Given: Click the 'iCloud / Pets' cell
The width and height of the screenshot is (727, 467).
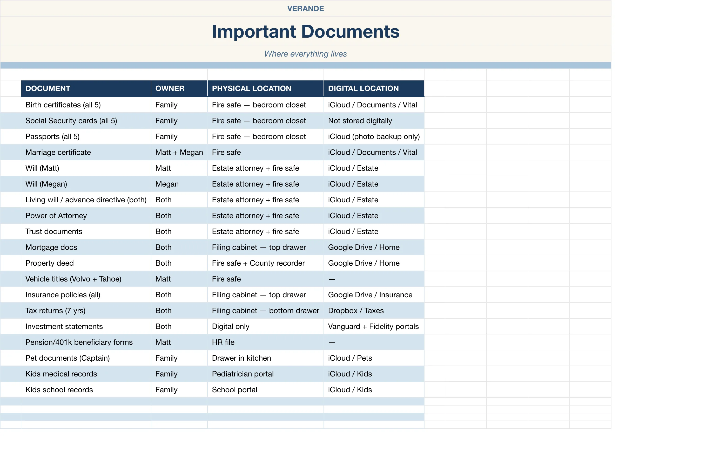Looking at the screenshot, I should (x=374, y=358).
